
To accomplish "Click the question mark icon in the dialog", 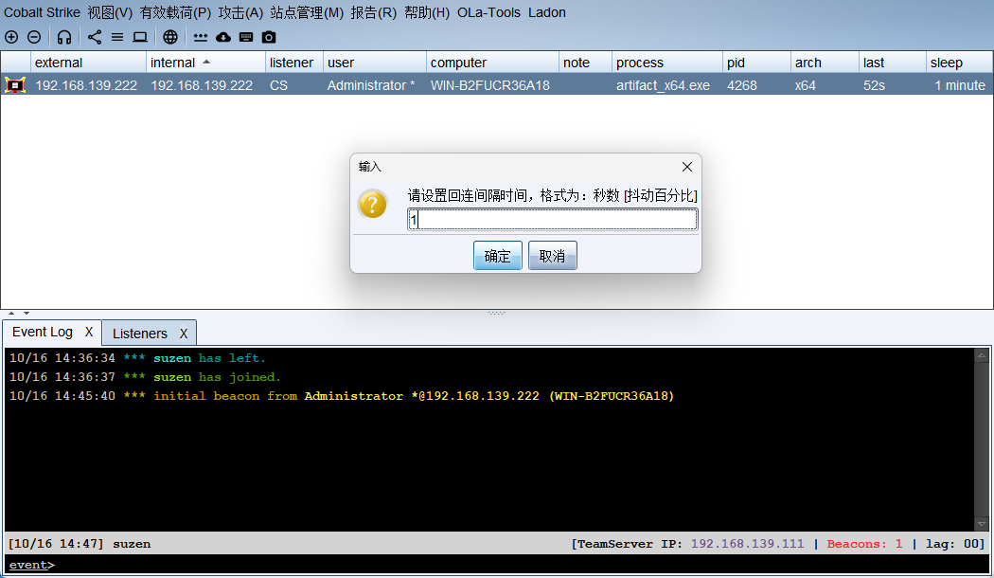I will (373, 205).
